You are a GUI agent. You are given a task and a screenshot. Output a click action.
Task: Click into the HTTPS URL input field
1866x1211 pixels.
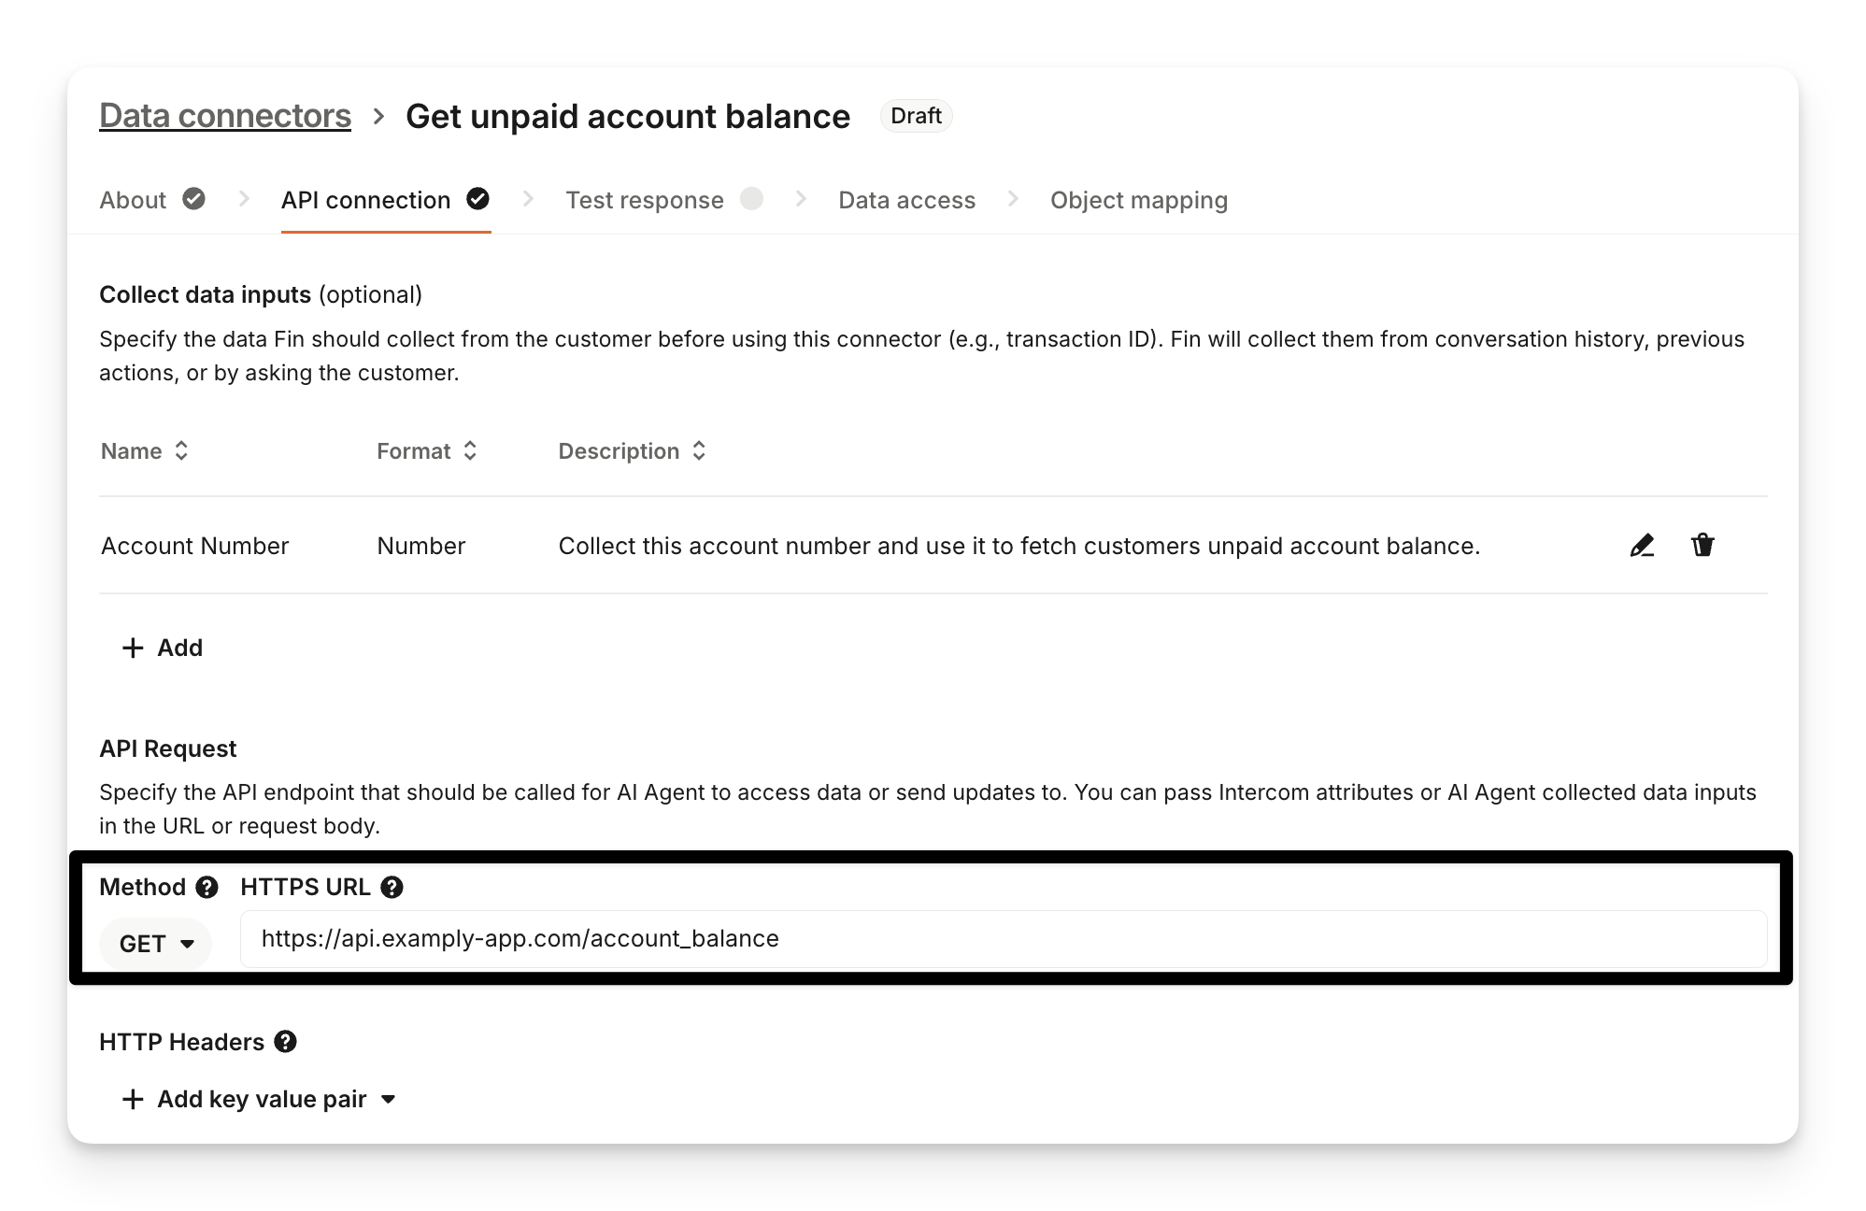click(1003, 939)
